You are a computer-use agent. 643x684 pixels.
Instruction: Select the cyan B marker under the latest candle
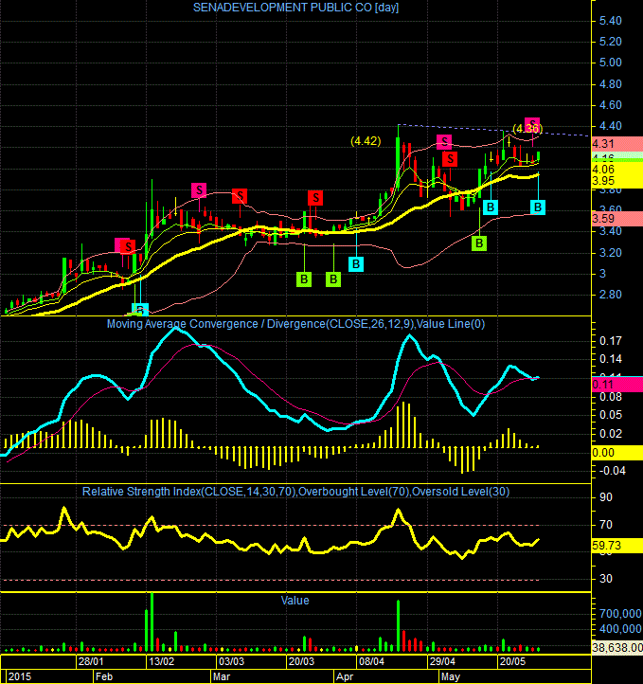pyautogui.click(x=538, y=207)
